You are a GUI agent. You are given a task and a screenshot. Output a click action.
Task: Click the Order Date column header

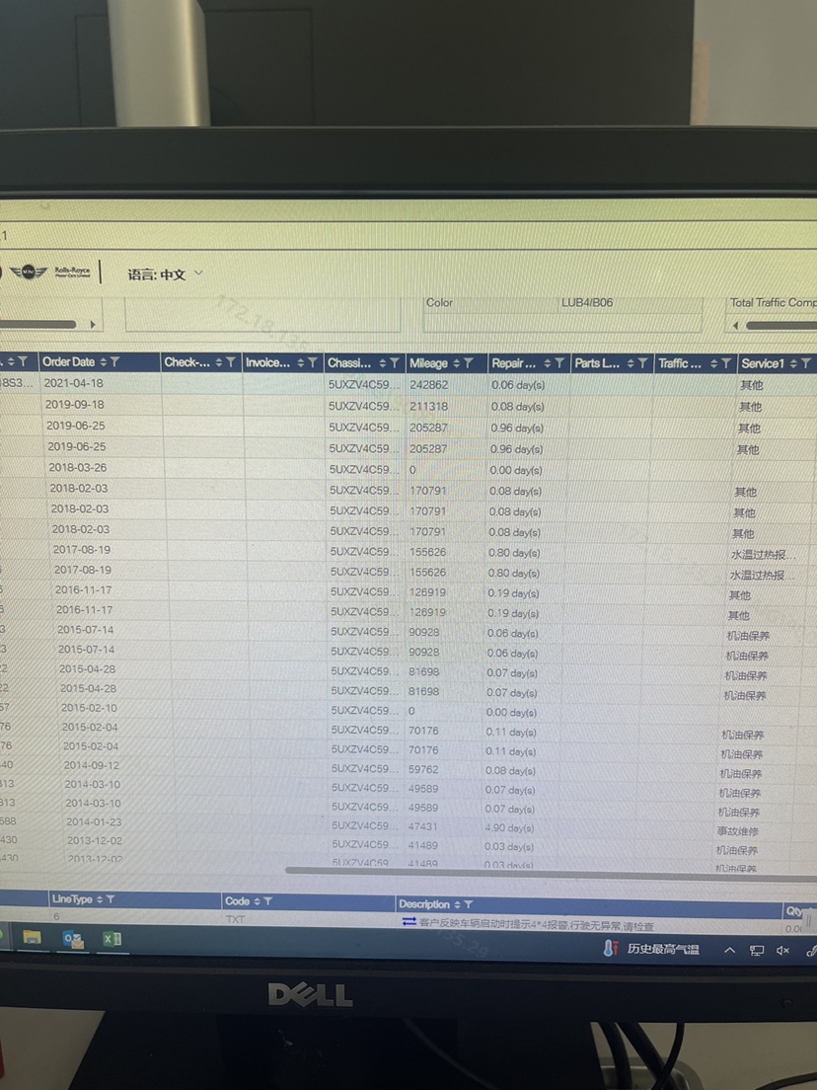(x=69, y=362)
